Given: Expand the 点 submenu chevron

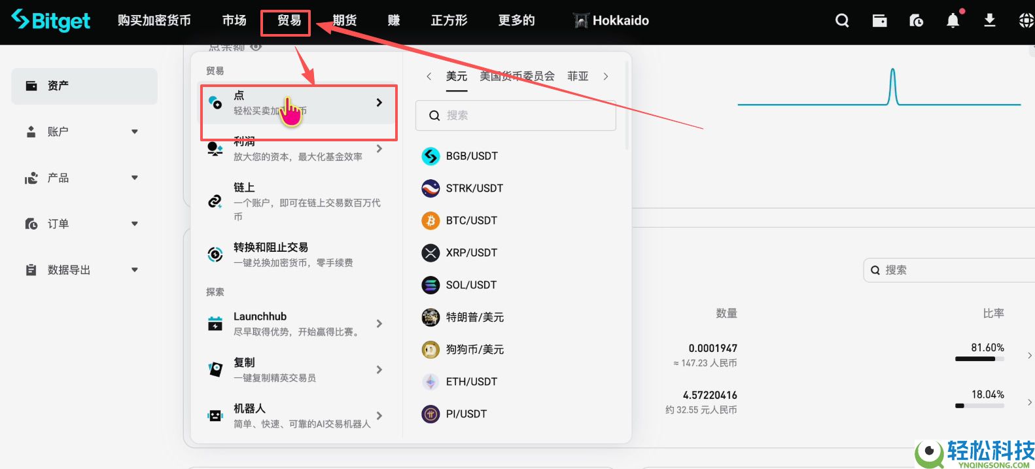Looking at the screenshot, I should coord(379,103).
